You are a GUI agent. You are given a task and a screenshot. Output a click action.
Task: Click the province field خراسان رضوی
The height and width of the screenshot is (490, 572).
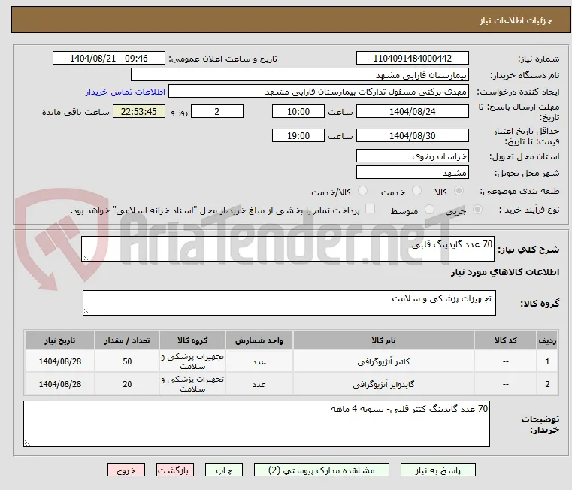pos(412,156)
